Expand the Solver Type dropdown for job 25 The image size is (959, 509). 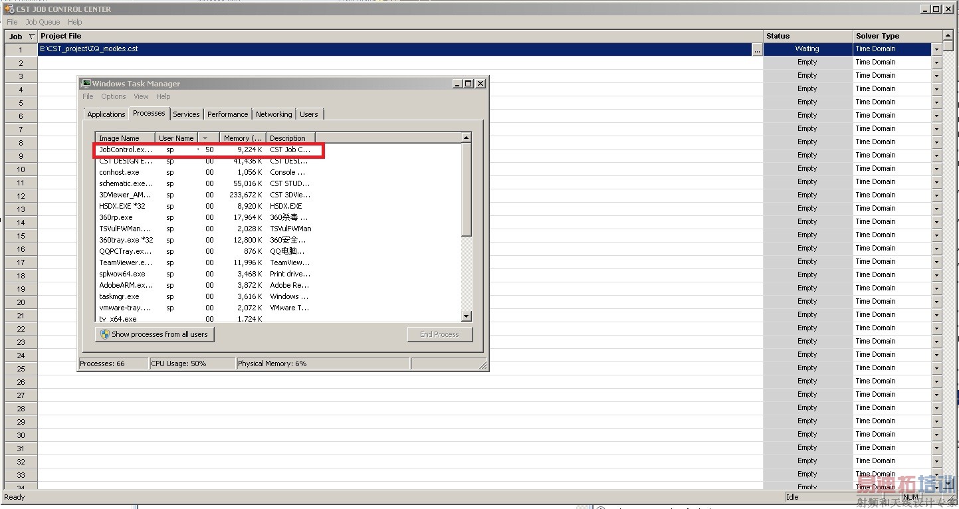pos(936,368)
